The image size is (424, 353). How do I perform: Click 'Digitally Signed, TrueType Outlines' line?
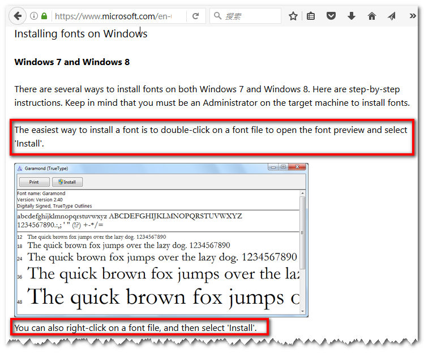(x=54, y=206)
